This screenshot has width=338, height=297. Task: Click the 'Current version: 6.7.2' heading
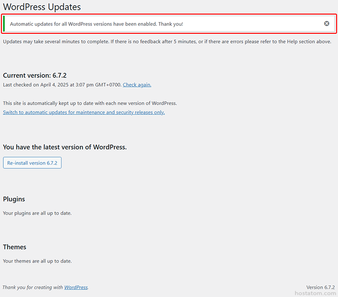click(x=35, y=76)
